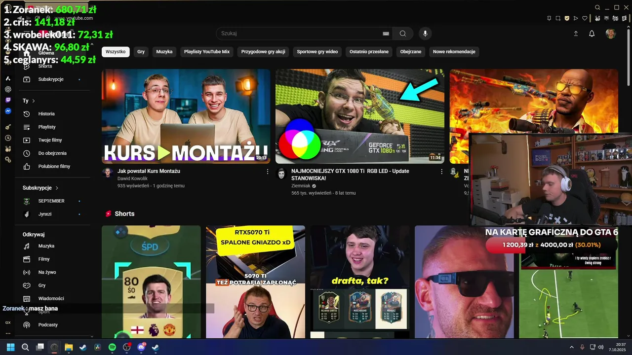The height and width of the screenshot is (355, 632).
Task: Open GTX 1080 Ti video thumbnail
Action: coord(360,116)
